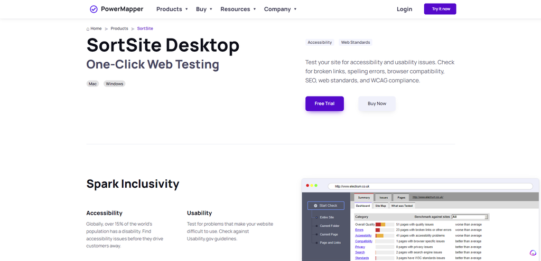Click the Overall Quality progress bar

(x=385, y=225)
